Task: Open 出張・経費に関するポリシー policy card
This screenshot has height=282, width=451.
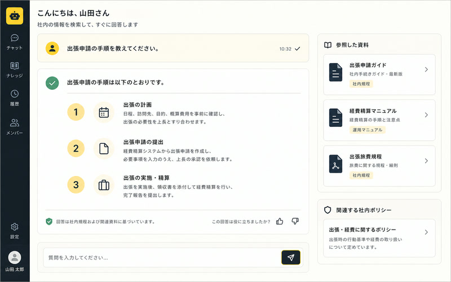Action: pos(379,238)
